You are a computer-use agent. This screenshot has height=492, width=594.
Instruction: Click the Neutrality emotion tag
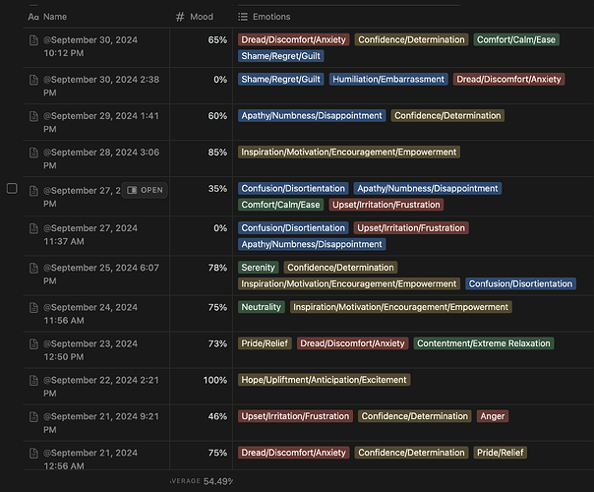[262, 307]
